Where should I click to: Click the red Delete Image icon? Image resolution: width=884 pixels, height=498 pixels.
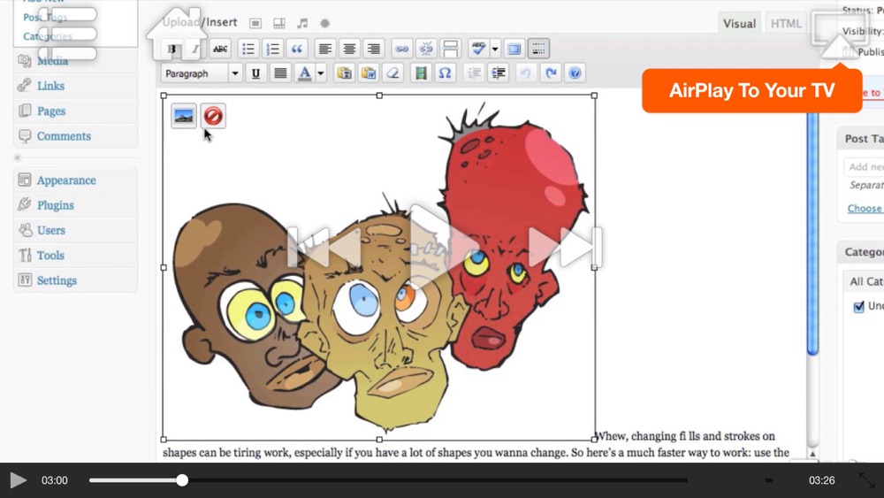click(213, 116)
